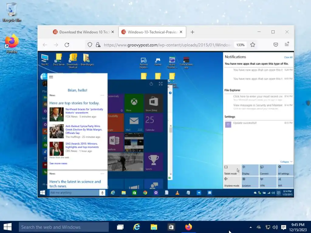
Task: Reload the current page
Action: click(x=67, y=45)
